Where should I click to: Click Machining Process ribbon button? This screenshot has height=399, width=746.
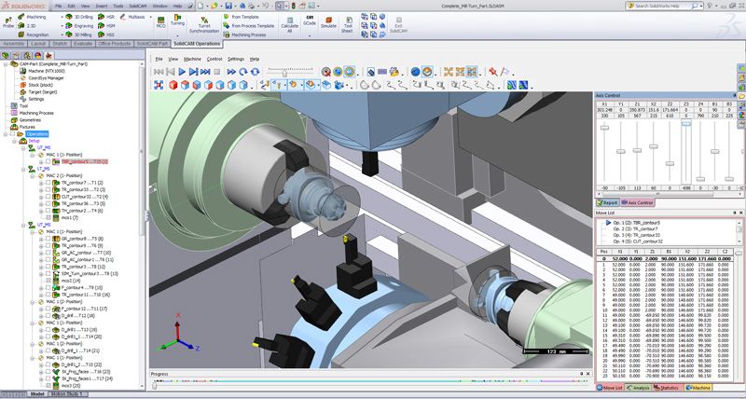244,34
